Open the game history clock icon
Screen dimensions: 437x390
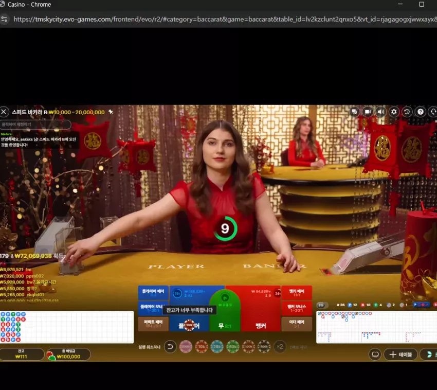click(407, 112)
